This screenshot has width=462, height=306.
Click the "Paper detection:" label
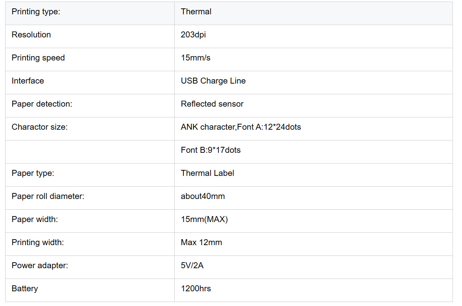pyautogui.click(x=42, y=104)
